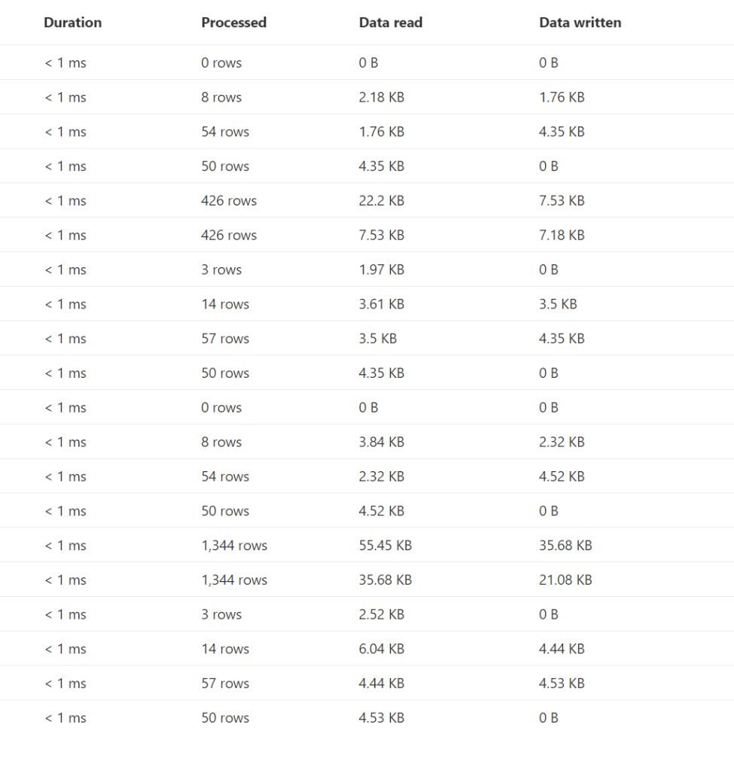Click the 7.18 KB data written cell
The image size is (734, 770).
pyautogui.click(x=562, y=236)
